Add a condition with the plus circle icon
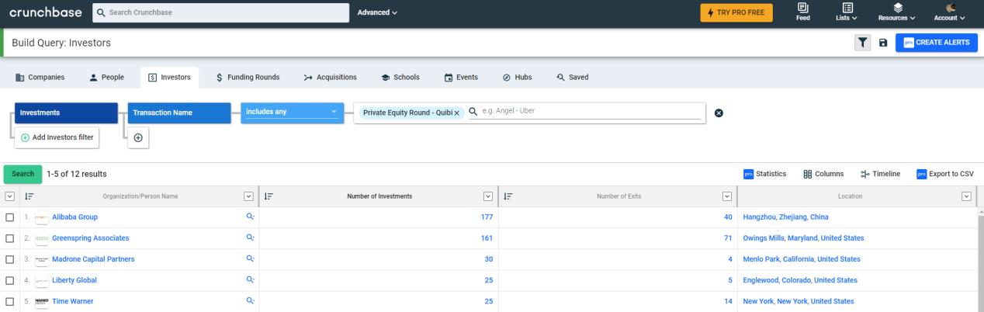The image size is (984, 312). (137, 137)
